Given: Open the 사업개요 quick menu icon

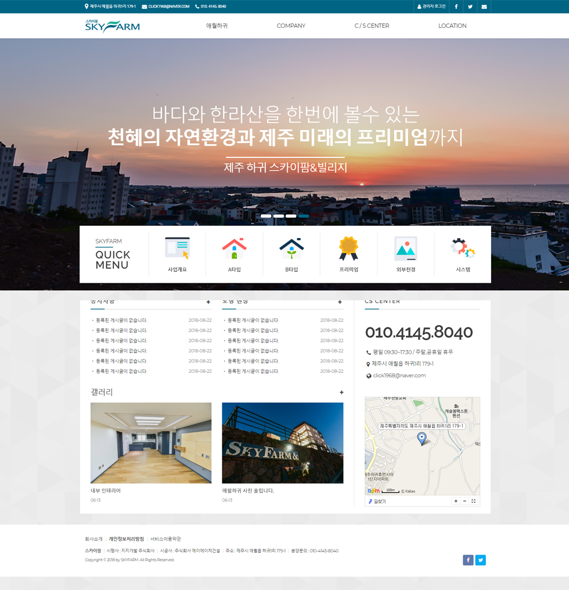Looking at the screenshot, I should coord(177,249).
